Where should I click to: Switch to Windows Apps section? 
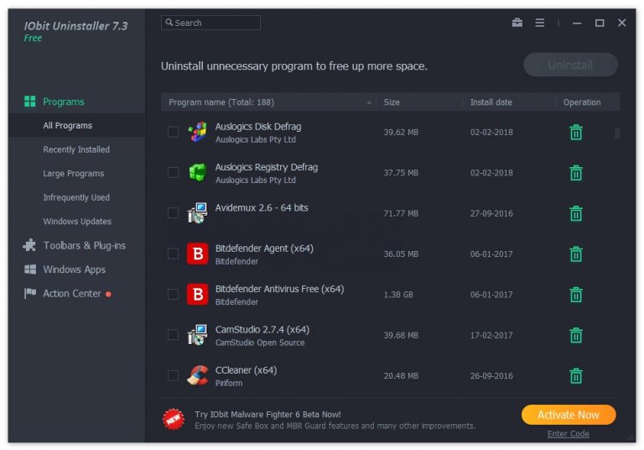76,269
